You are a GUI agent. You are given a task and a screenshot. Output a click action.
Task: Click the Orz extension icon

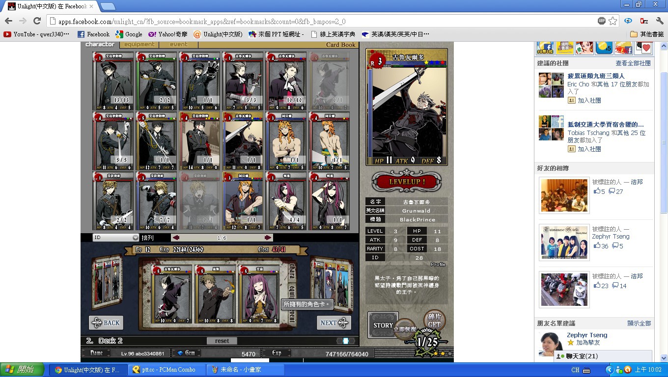[643, 21]
